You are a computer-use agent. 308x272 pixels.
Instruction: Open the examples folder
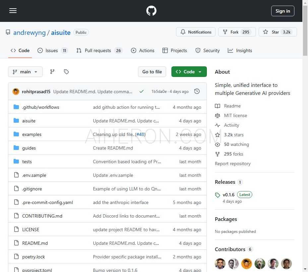click(32, 134)
